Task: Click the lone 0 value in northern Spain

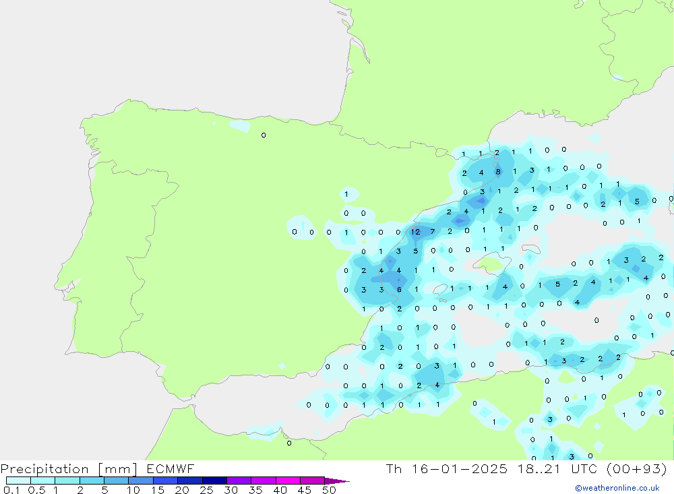Action: (264, 135)
